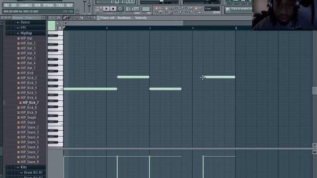This screenshot has width=317, height=178.
Task: Open the browser options arrow menu
Action: [2, 18]
